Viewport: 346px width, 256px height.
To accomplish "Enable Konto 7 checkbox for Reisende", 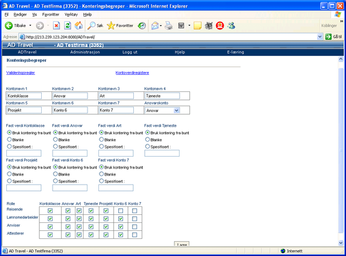I will (134, 210).
